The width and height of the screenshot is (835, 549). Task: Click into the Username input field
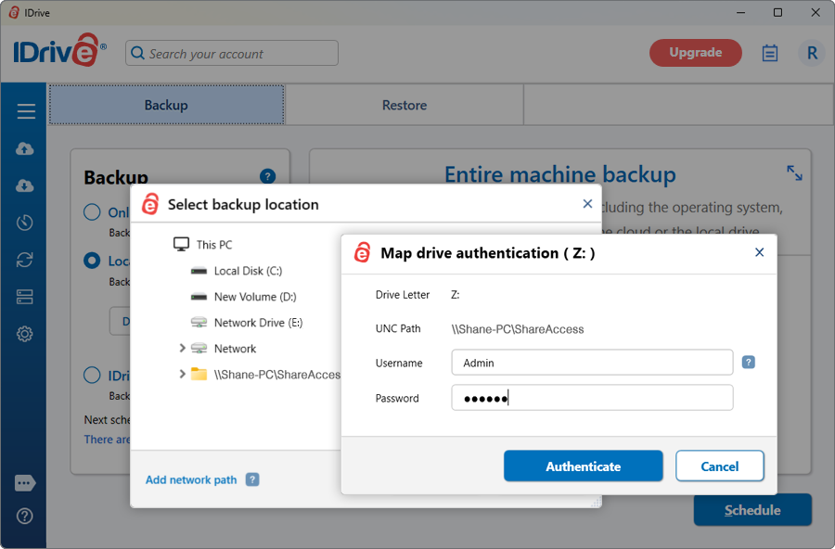(x=592, y=363)
